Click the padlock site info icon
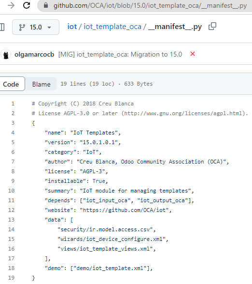 [x=46, y=5]
